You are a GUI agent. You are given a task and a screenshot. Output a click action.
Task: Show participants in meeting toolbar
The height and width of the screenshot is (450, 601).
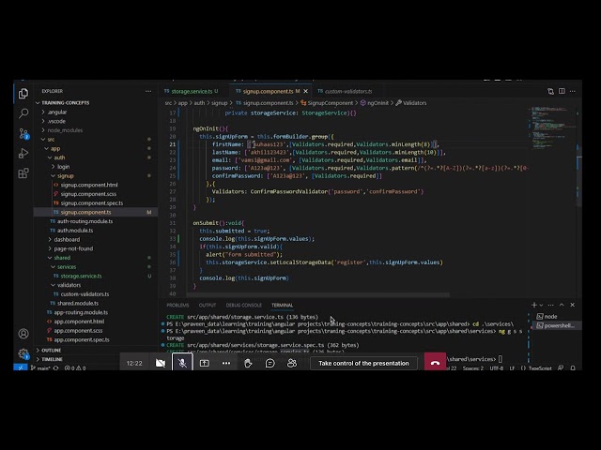pyautogui.click(x=292, y=363)
